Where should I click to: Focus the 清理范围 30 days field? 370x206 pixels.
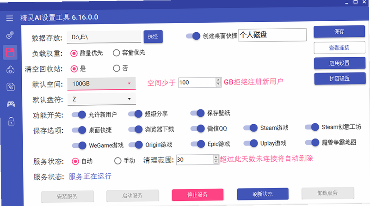coord(195,159)
